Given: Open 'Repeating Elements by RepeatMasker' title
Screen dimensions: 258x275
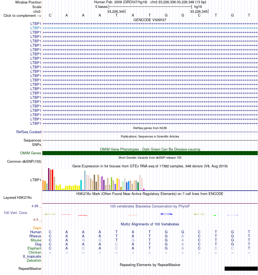Looking at the screenshot, I should click(x=150, y=265).
